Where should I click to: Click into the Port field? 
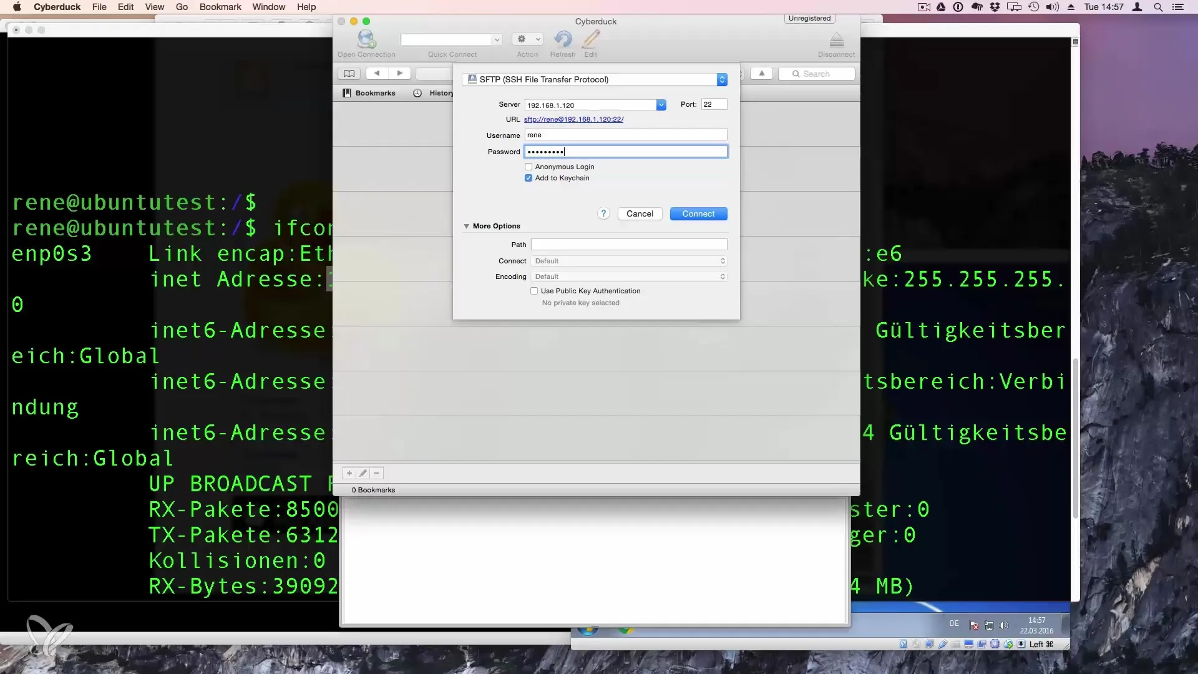[714, 104]
